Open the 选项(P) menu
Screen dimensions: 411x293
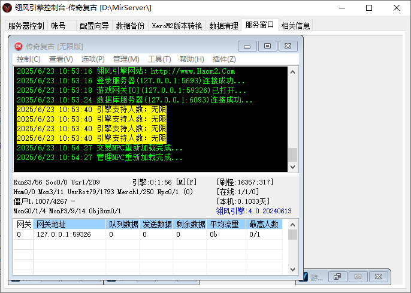coord(93,59)
